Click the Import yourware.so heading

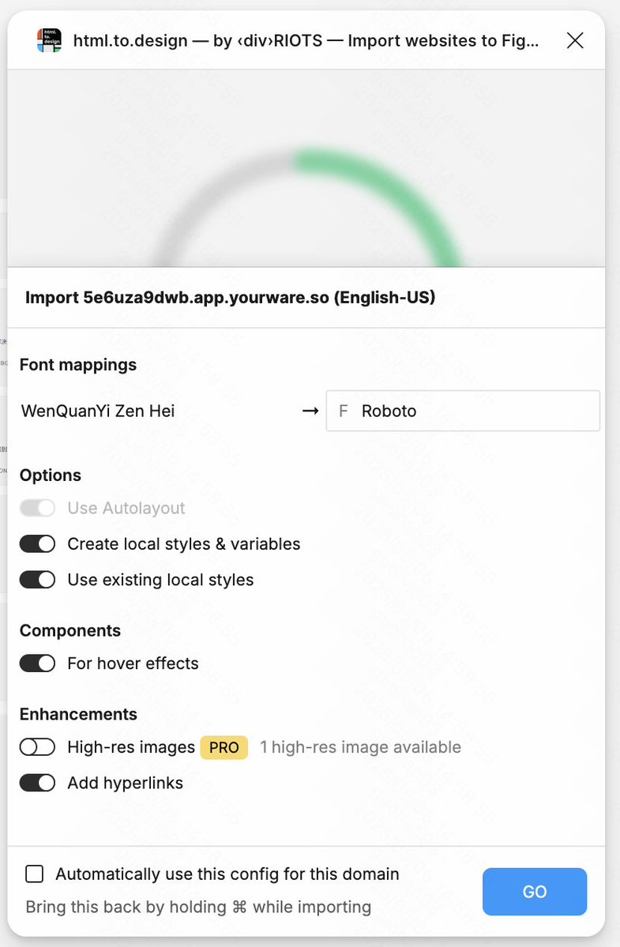pyautogui.click(x=231, y=298)
